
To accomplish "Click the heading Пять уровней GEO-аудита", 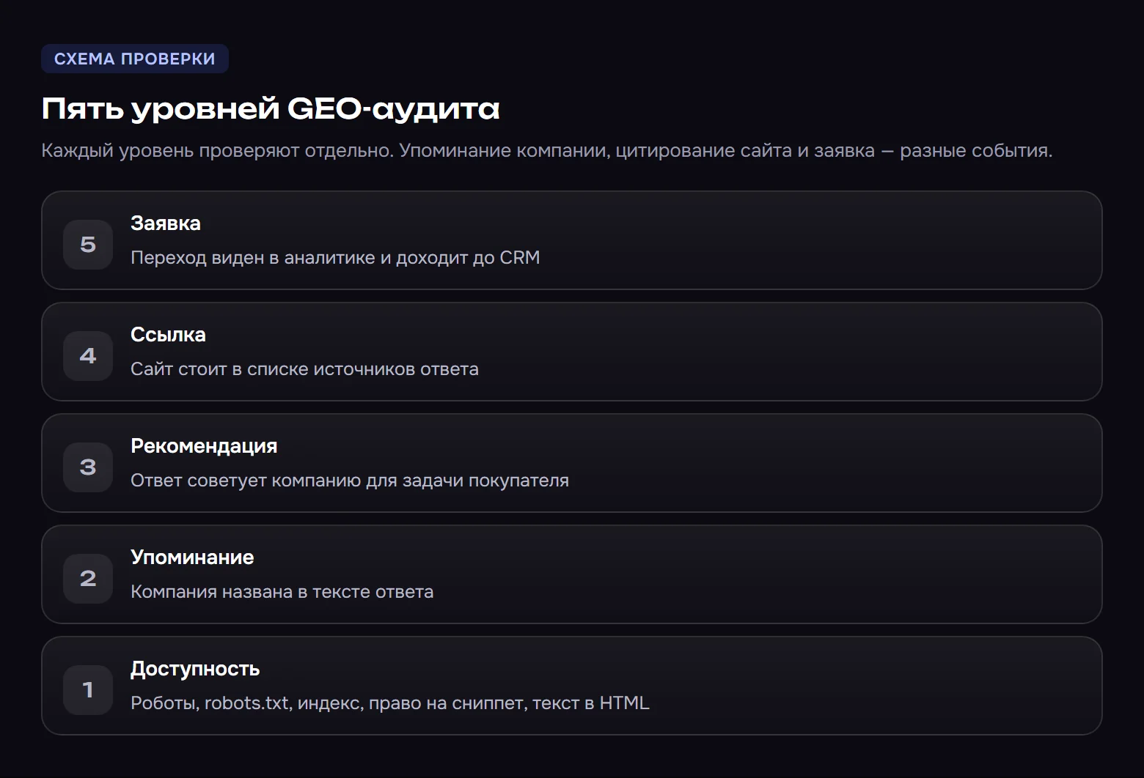I will (x=271, y=108).
